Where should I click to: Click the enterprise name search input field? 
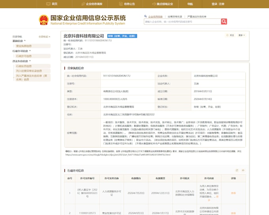[182, 22]
